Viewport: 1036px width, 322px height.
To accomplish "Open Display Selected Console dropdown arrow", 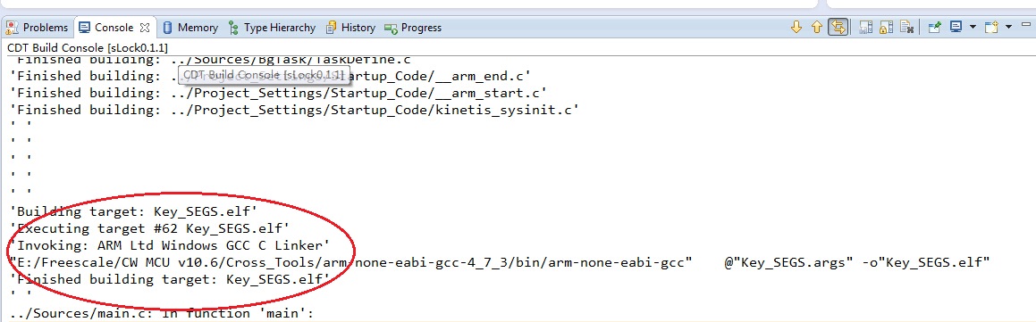I will tap(973, 27).
